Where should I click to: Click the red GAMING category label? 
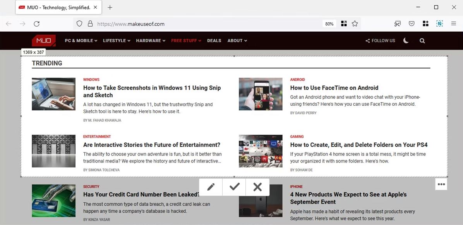pos(297,137)
